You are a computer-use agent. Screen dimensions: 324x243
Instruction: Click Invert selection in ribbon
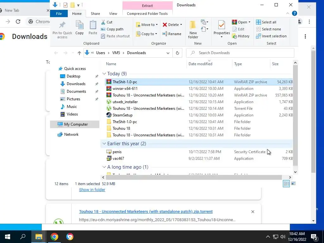[271, 36]
